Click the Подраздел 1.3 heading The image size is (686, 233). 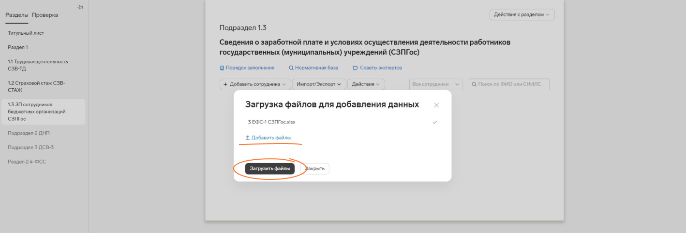pyautogui.click(x=243, y=27)
